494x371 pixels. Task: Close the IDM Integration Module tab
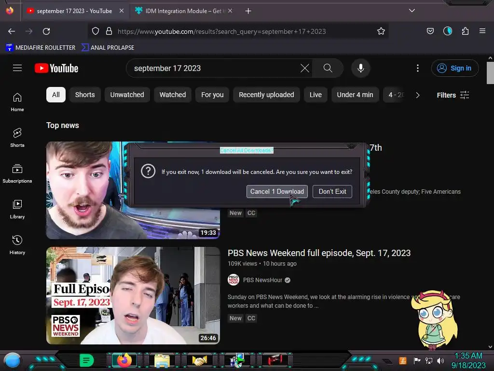230,11
